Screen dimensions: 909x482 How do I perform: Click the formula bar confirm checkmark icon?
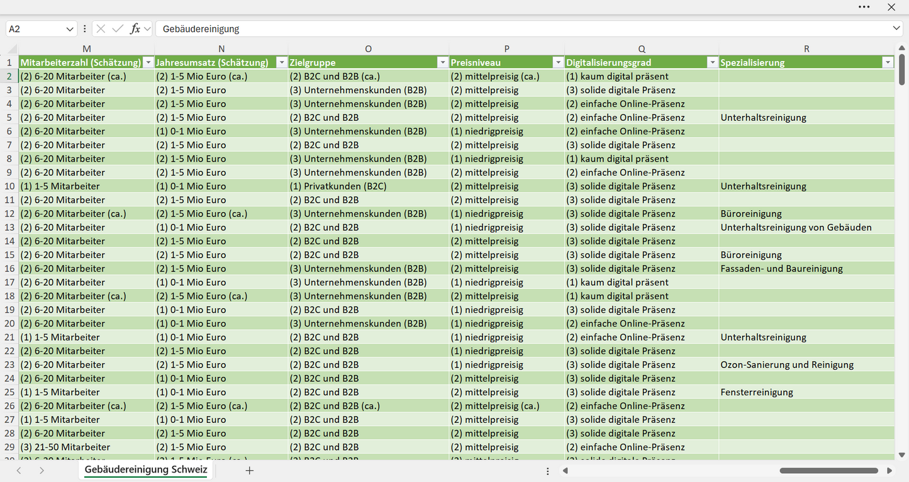pos(117,29)
